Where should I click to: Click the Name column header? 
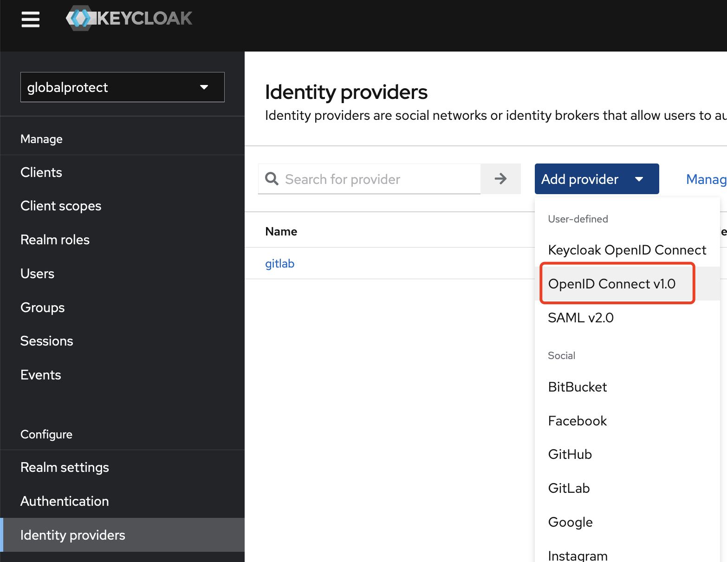(281, 231)
